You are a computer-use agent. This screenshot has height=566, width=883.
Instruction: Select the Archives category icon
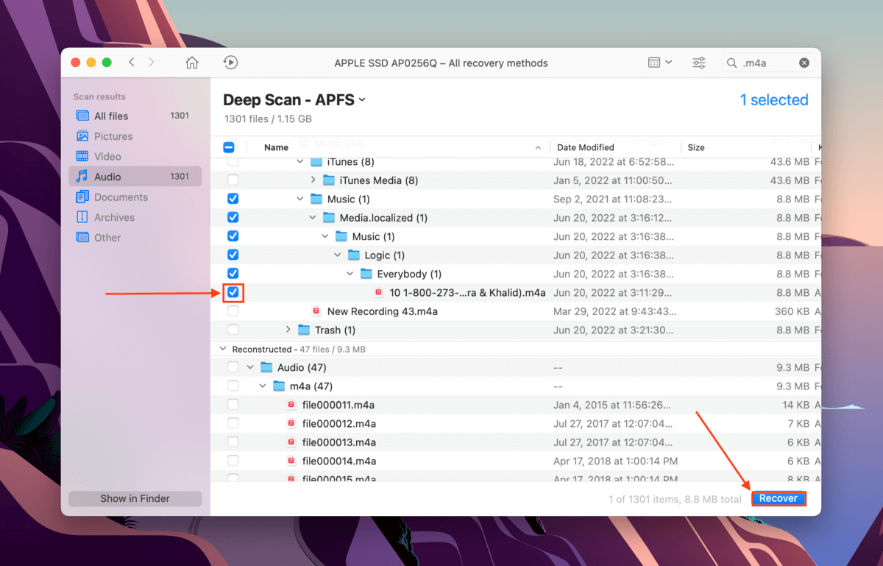tap(82, 217)
